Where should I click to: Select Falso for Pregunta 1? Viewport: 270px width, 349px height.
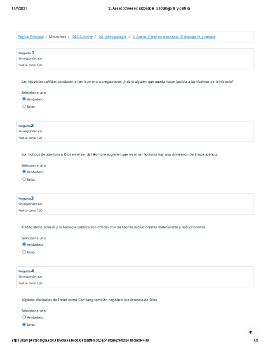pos(24,107)
